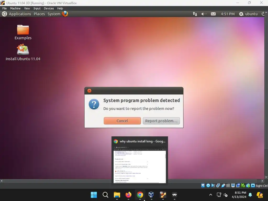Click the audio status icon in VirtualBox
Image resolution: width=268 pixels, height=201 pixels.
click(x=213, y=186)
